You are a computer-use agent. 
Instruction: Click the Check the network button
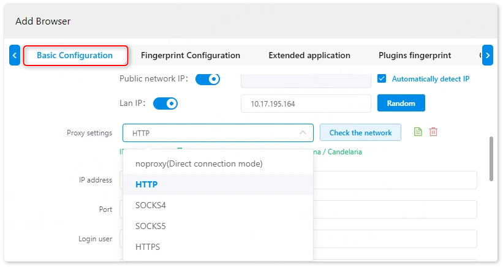pos(360,133)
